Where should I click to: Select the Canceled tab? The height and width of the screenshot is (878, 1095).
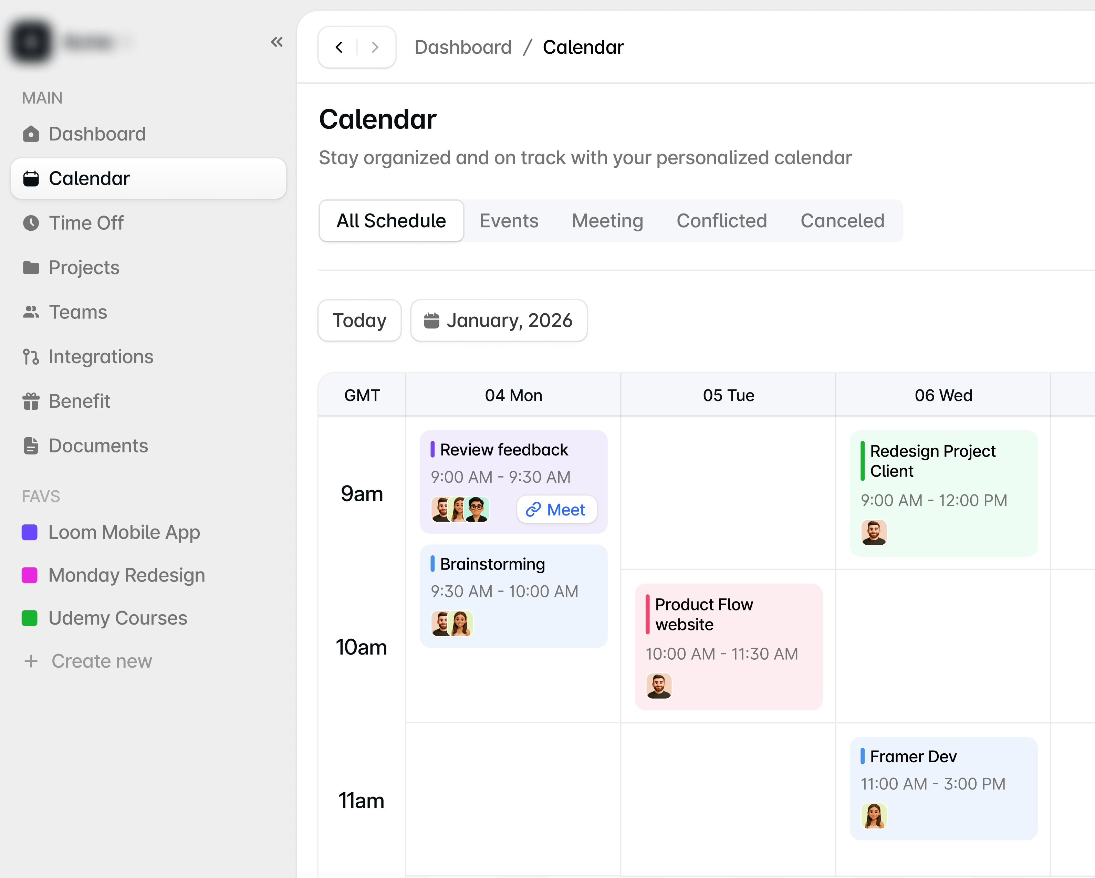842,221
